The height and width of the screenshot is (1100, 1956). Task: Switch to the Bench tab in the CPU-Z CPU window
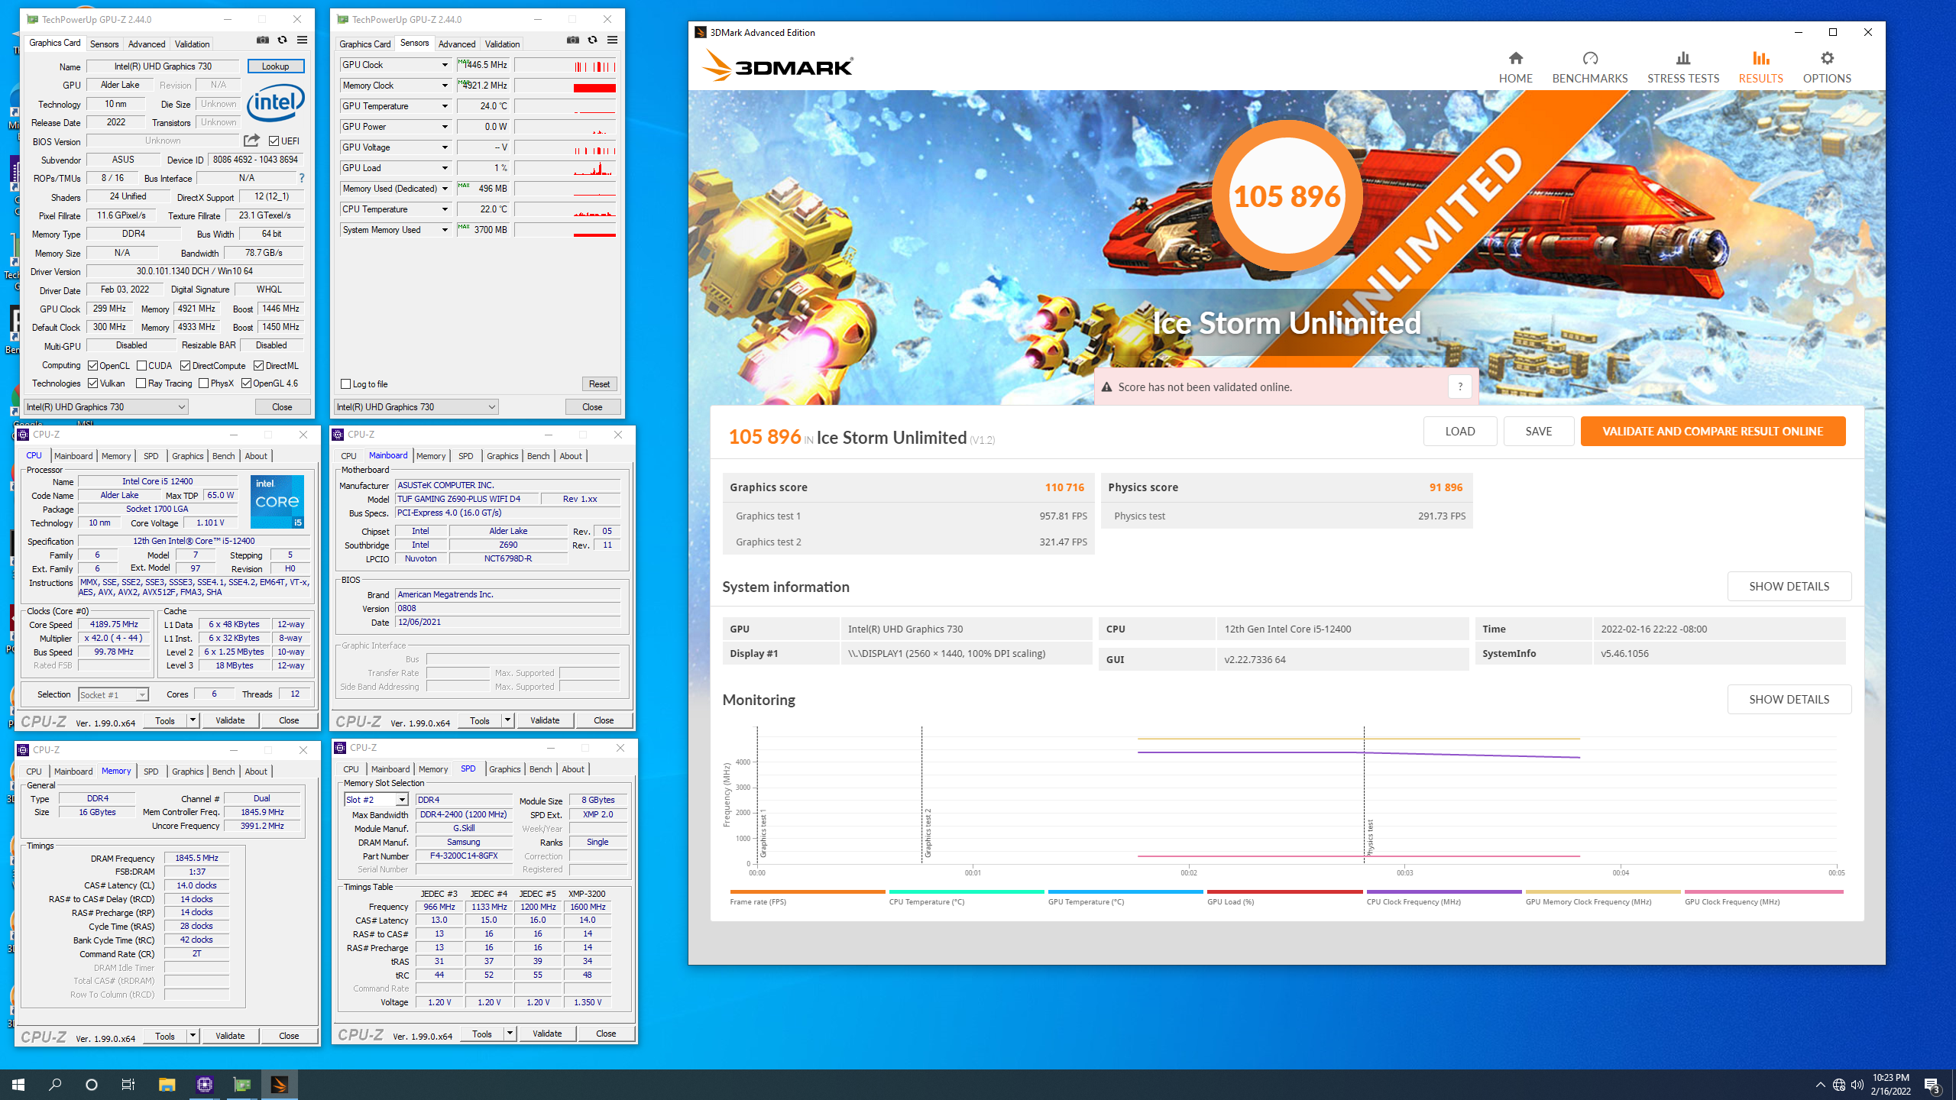pyautogui.click(x=223, y=456)
